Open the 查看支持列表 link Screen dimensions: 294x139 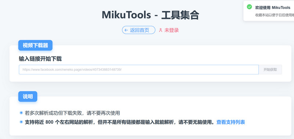coord(231,122)
